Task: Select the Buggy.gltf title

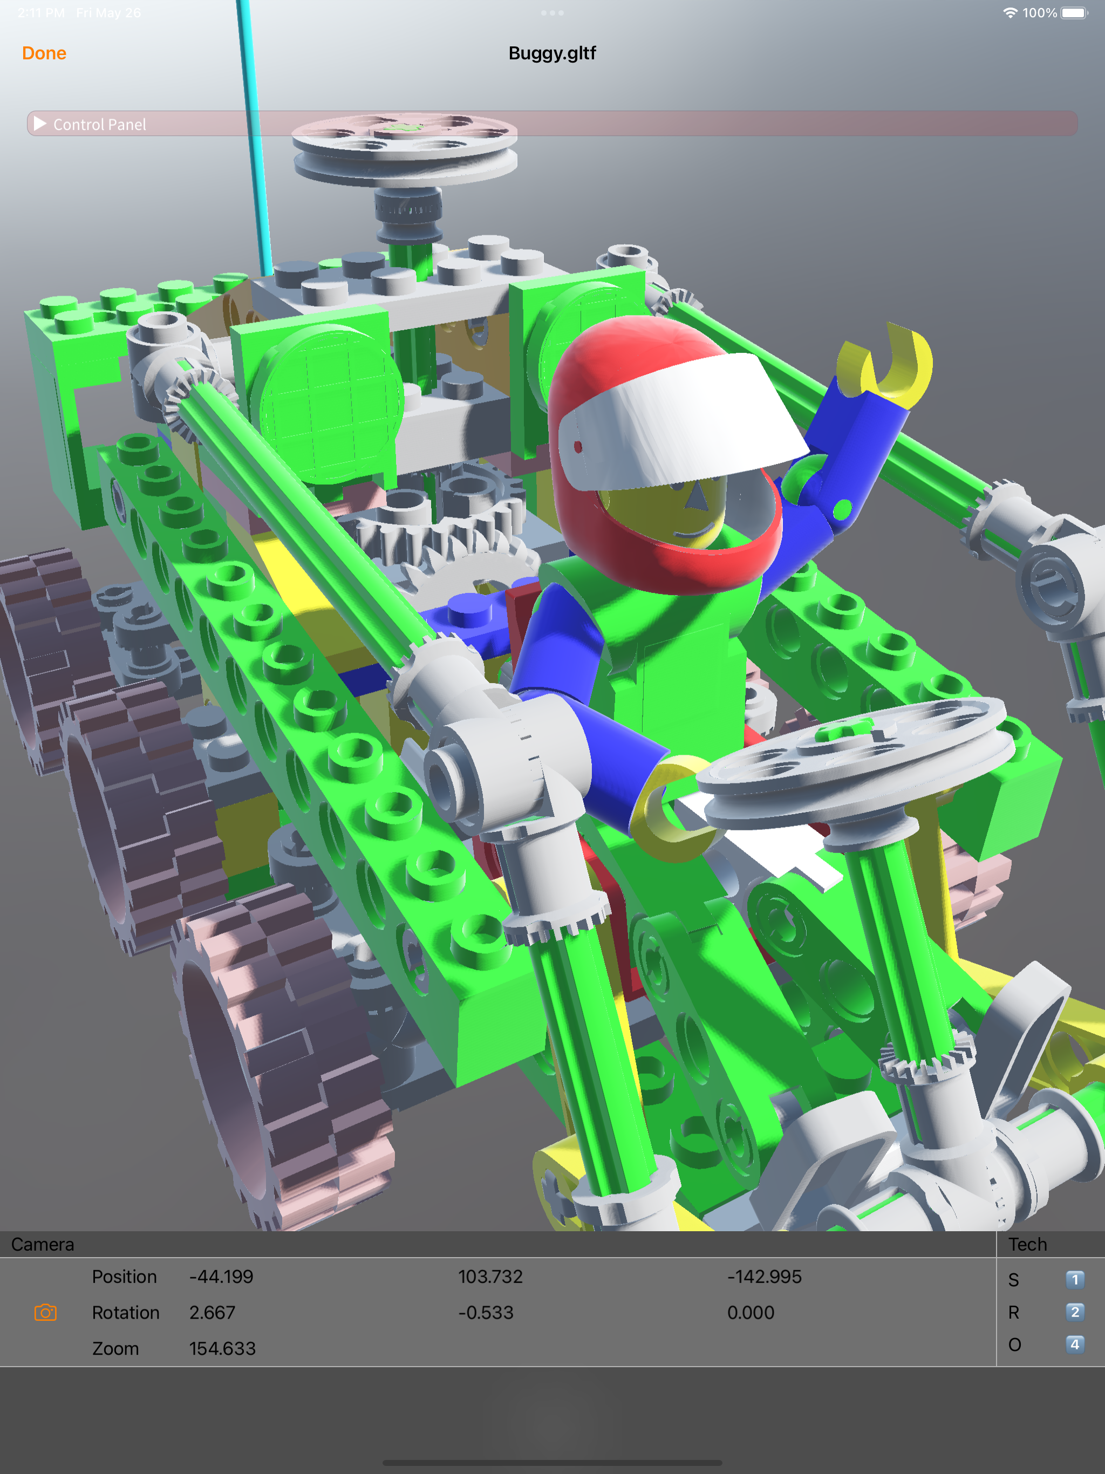Action: coord(552,53)
